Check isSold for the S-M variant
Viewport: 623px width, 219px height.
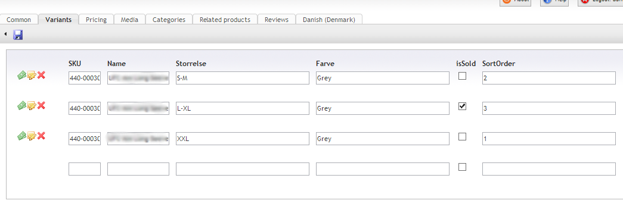pos(462,76)
